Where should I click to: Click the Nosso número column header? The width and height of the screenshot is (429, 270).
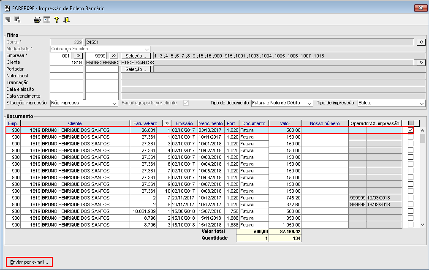point(325,123)
